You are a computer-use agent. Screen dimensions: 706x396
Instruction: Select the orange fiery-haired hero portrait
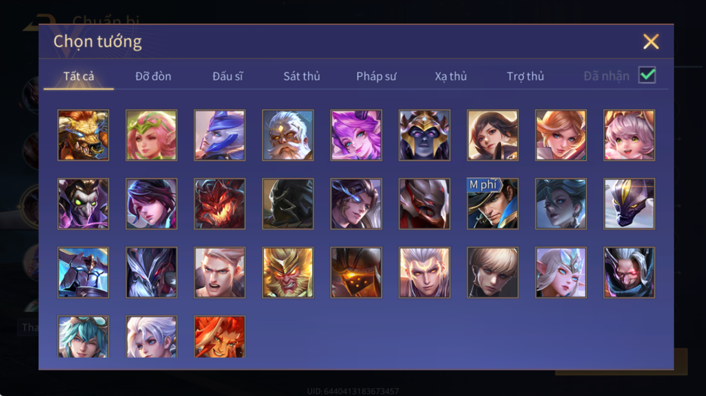coord(220,337)
